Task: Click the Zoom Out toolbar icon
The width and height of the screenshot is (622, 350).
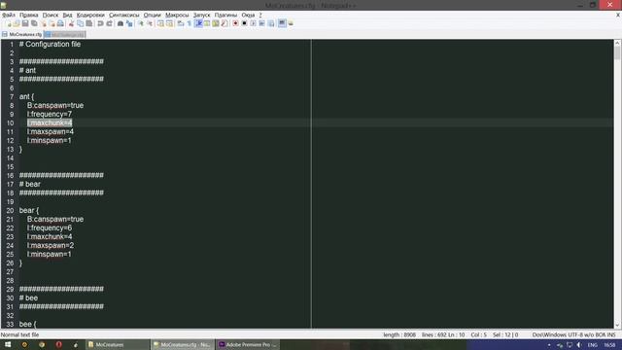Action: 150,23
